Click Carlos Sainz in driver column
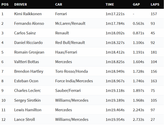This screenshot has height=125, width=164. coord(25,33)
